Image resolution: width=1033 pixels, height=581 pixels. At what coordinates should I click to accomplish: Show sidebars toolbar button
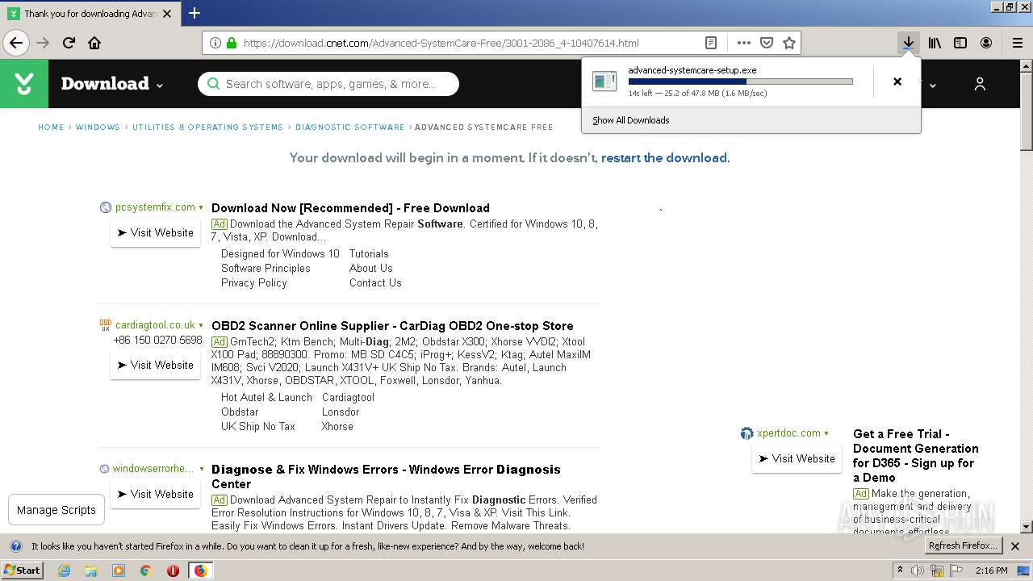pos(960,43)
